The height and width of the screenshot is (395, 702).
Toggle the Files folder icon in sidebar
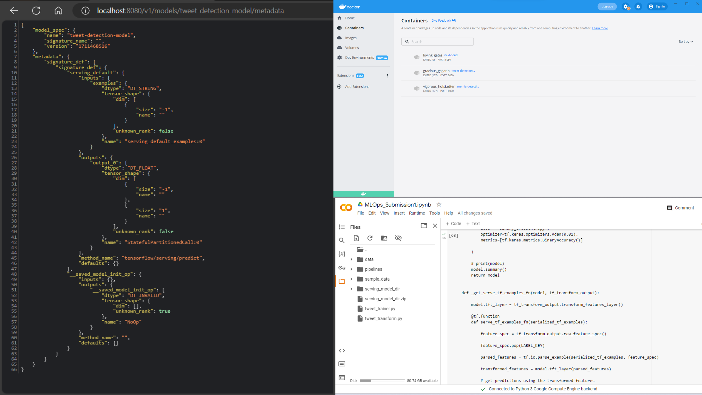(x=342, y=281)
